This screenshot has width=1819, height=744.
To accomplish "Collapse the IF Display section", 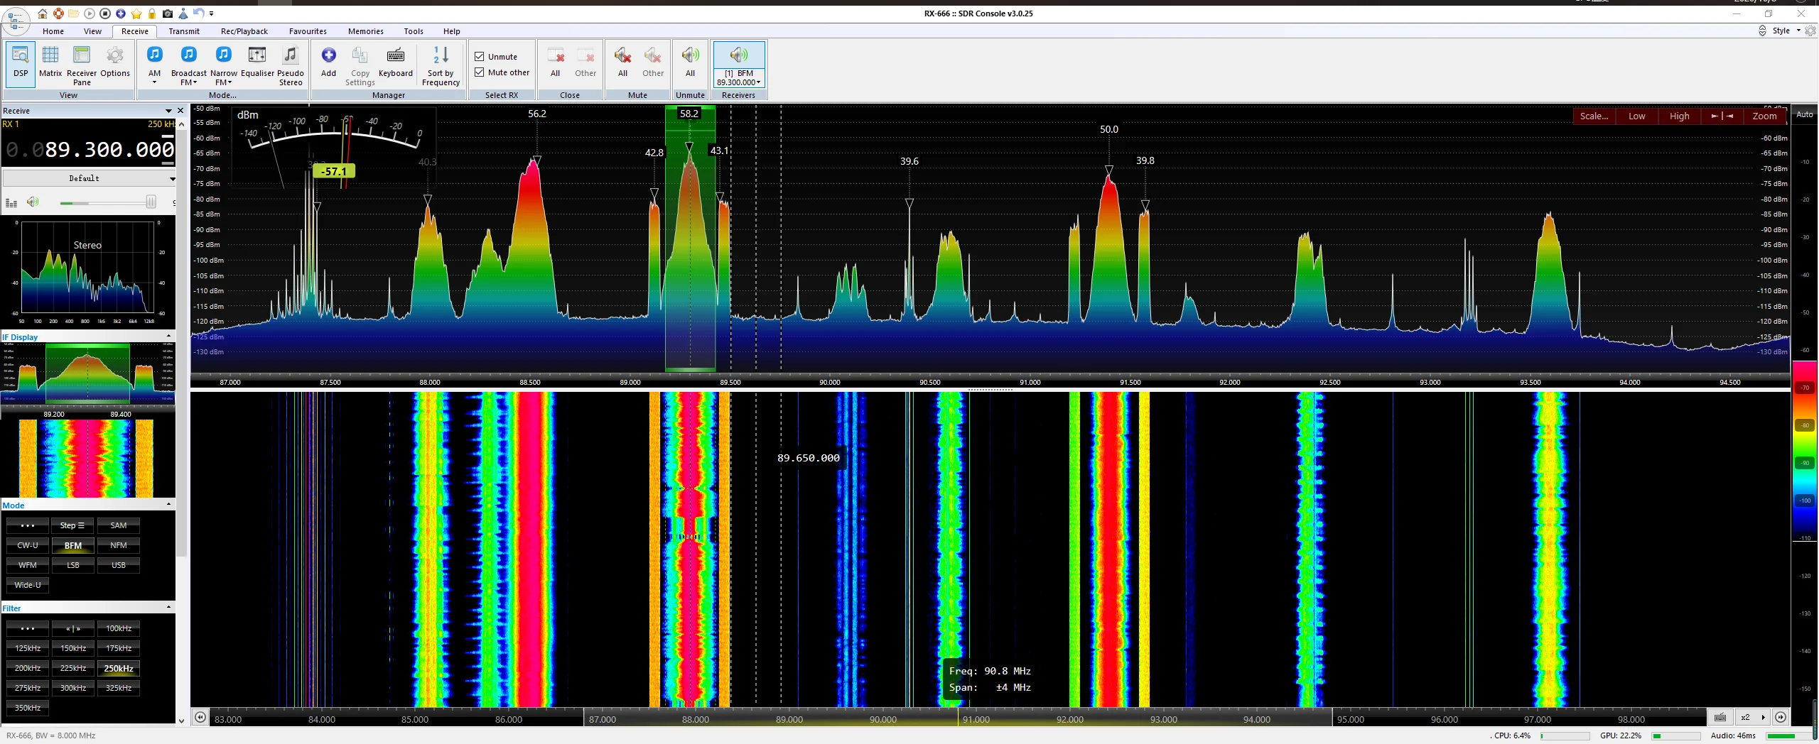I will [168, 337].
